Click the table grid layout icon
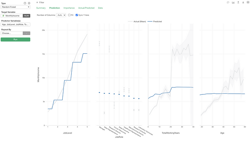Image resolution: width=251 pixels, height=141 pixels. point(248,3)
